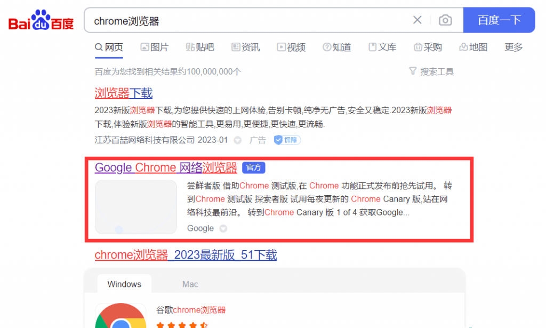Expand the 更多 menu
Image resolution: width=546 pixels, height=328 pixels.
513,47
